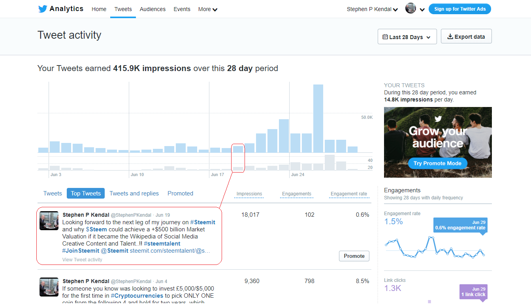Click the Export data button
This screenshot has height=304, width=531.
click(466, 36)
